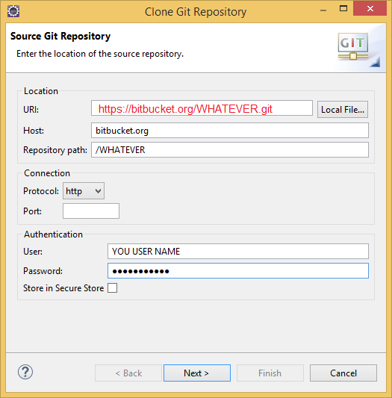Close the Clone Git Repository dialog
The height and width of the screenshot is (398, 392).
point(370,9)
